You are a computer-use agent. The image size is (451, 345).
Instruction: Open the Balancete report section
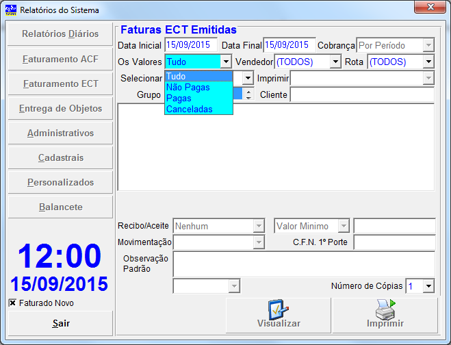click(x=60, y=207)
